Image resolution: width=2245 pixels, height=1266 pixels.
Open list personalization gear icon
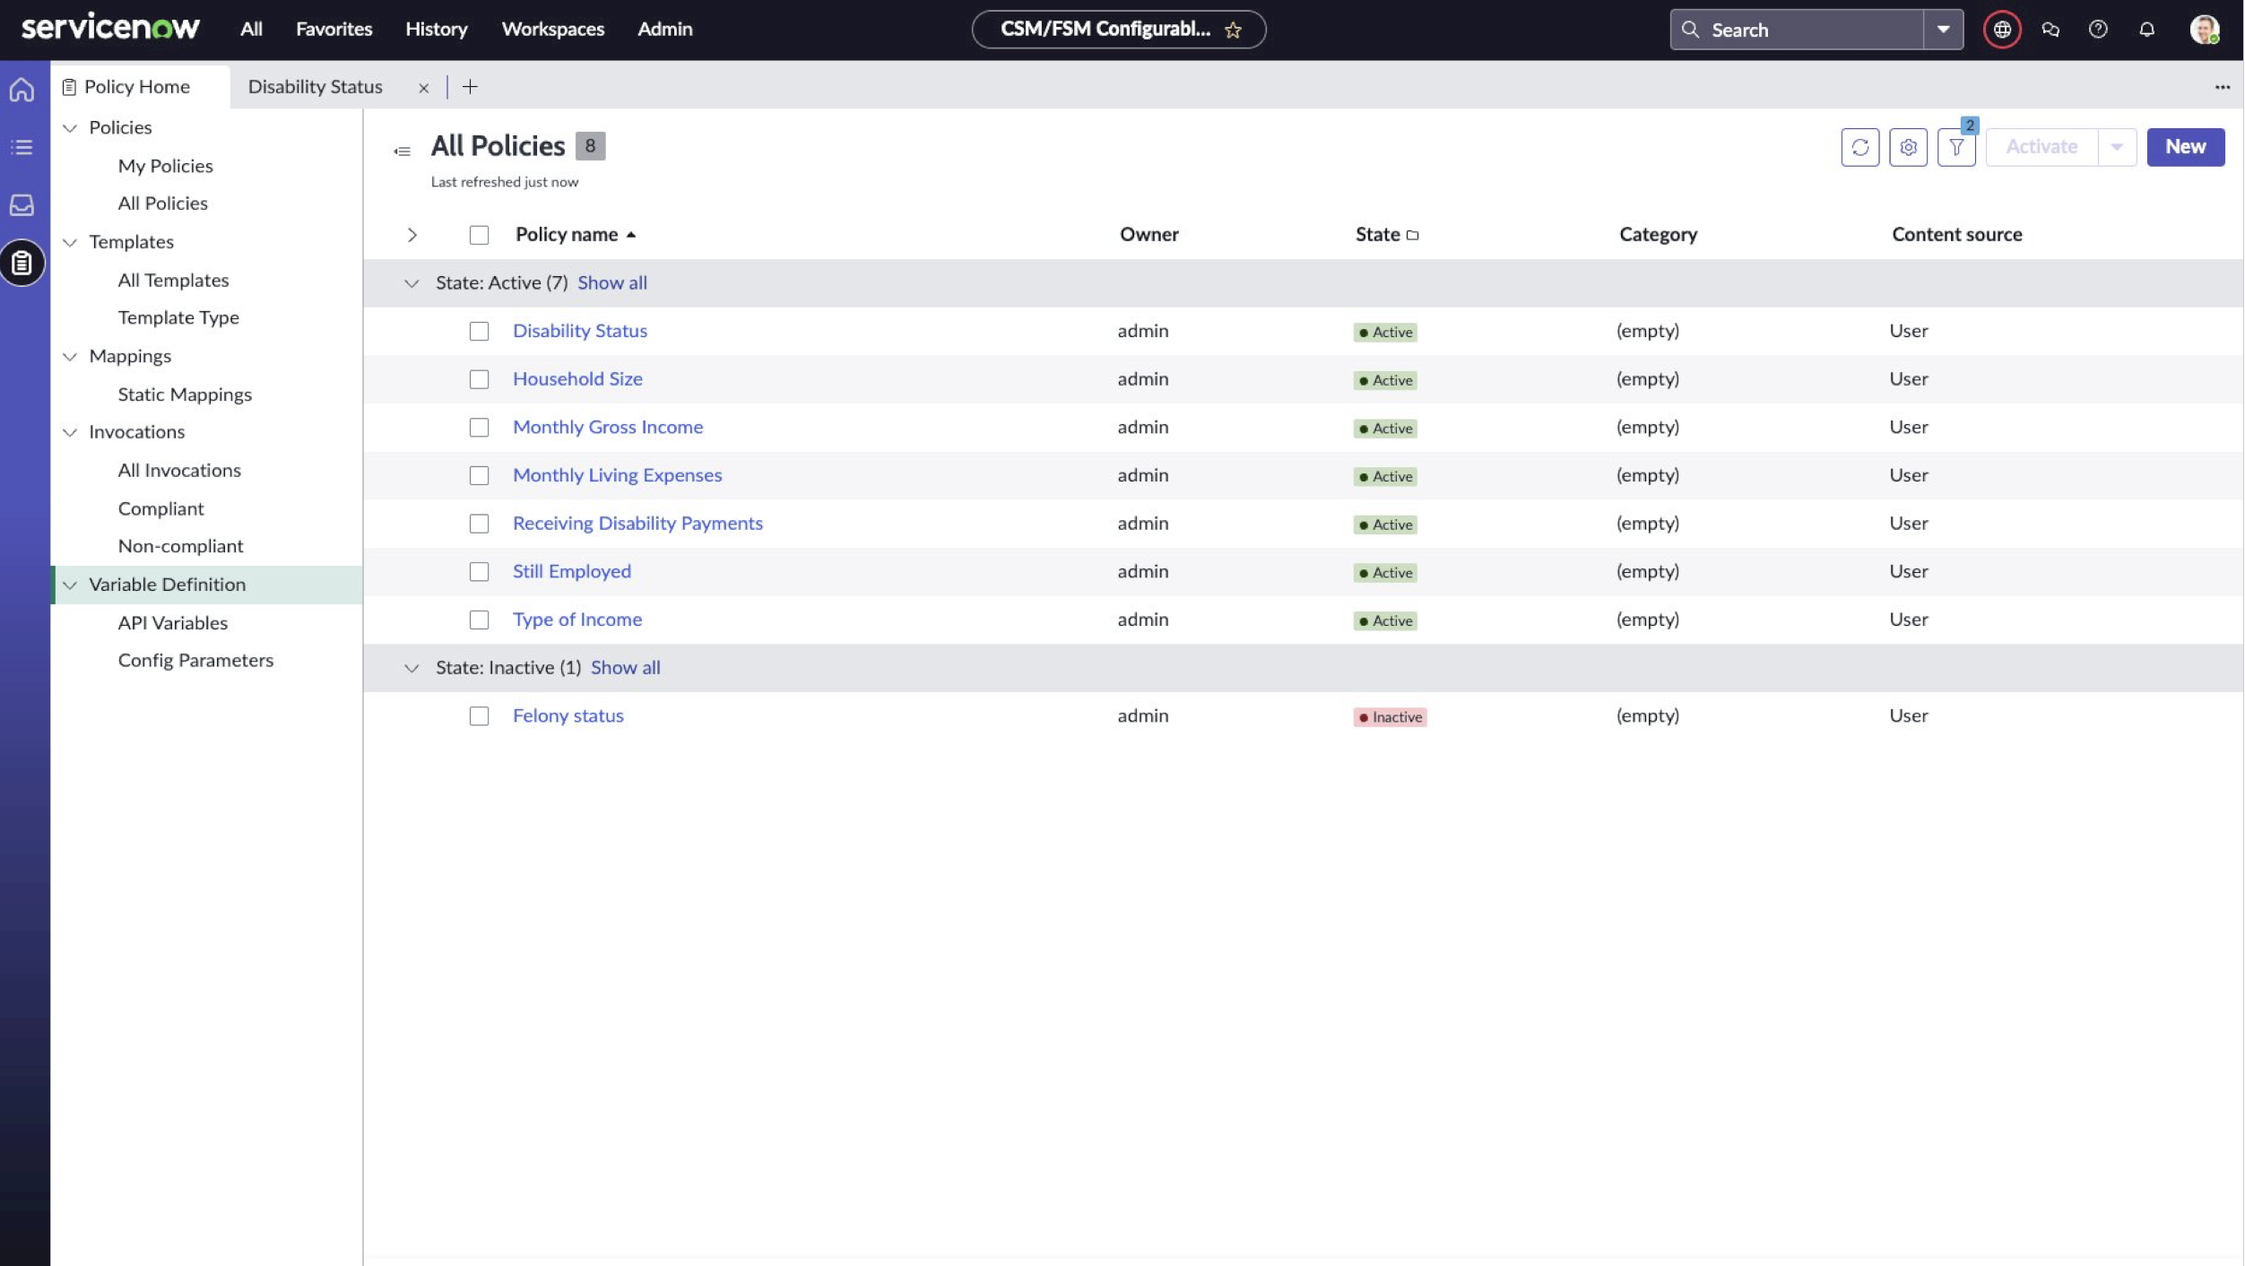1908,147
